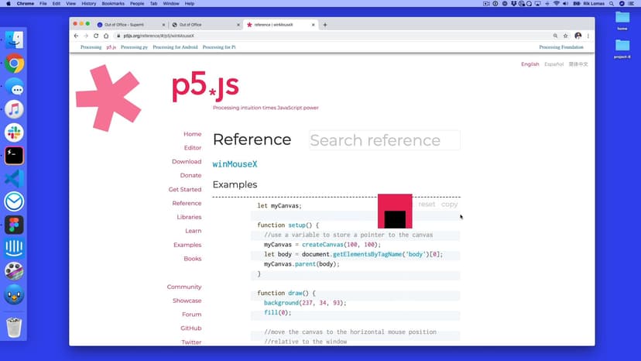Launch Visual Studio Code from dock
The height and width of the screenshot is (361, 641).
(x=14, y=178)
